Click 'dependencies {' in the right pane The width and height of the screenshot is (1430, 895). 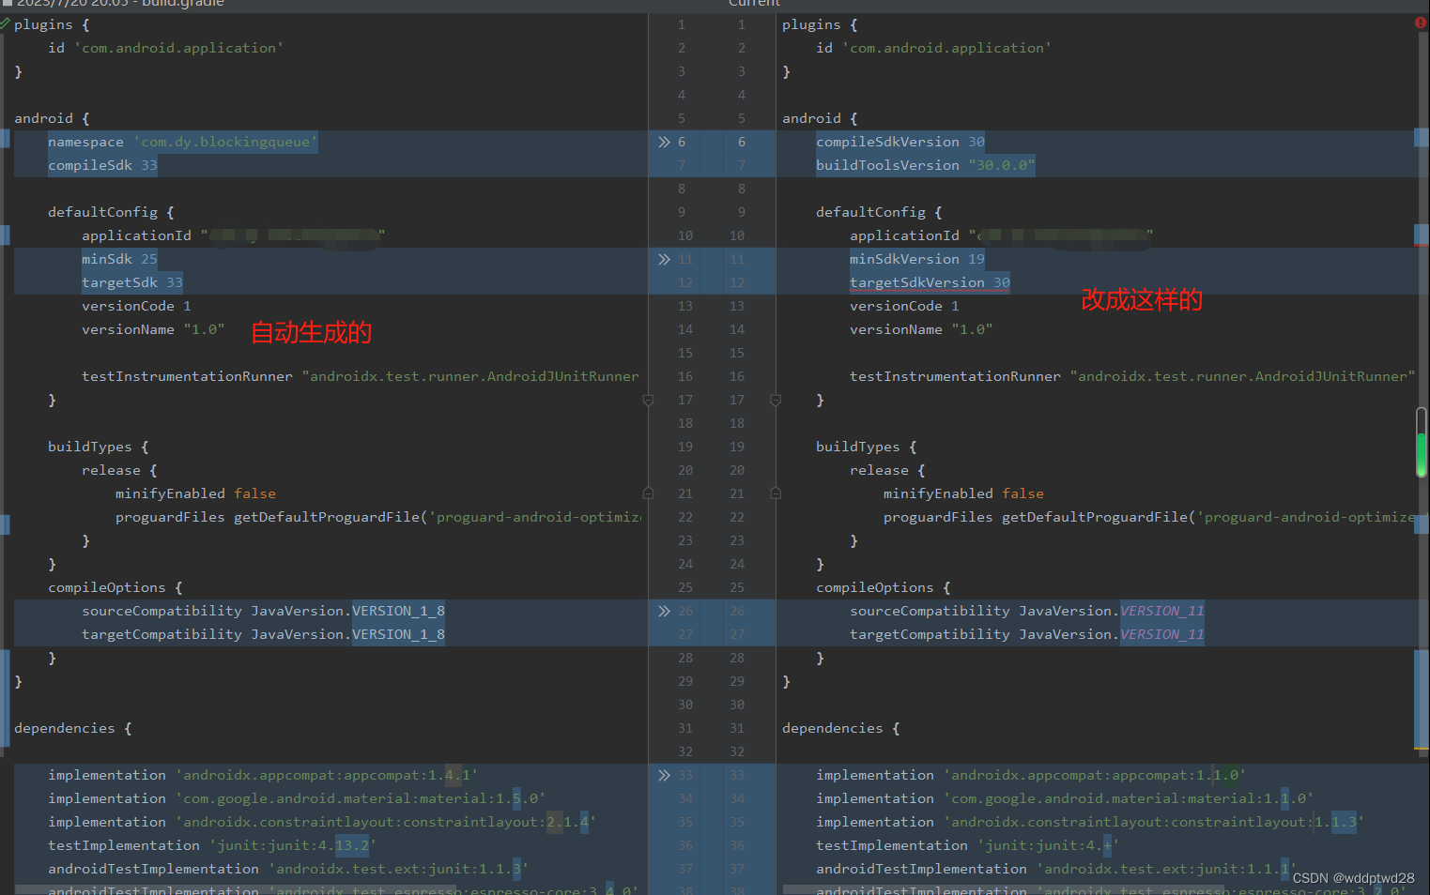click(x=841, y=728)
